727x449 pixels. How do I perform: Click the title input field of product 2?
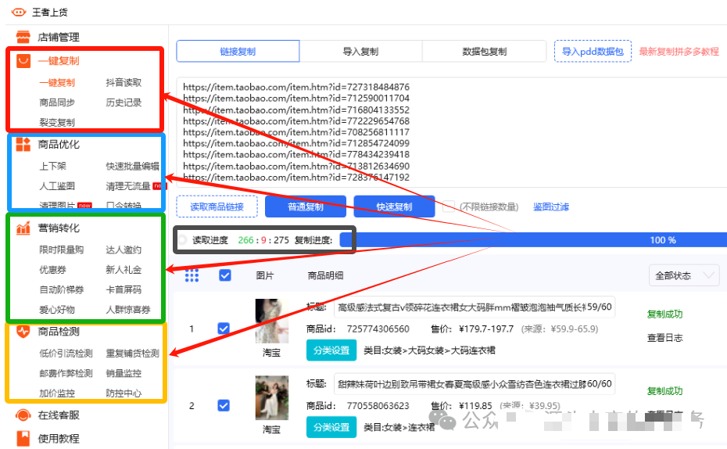point(474,384)
